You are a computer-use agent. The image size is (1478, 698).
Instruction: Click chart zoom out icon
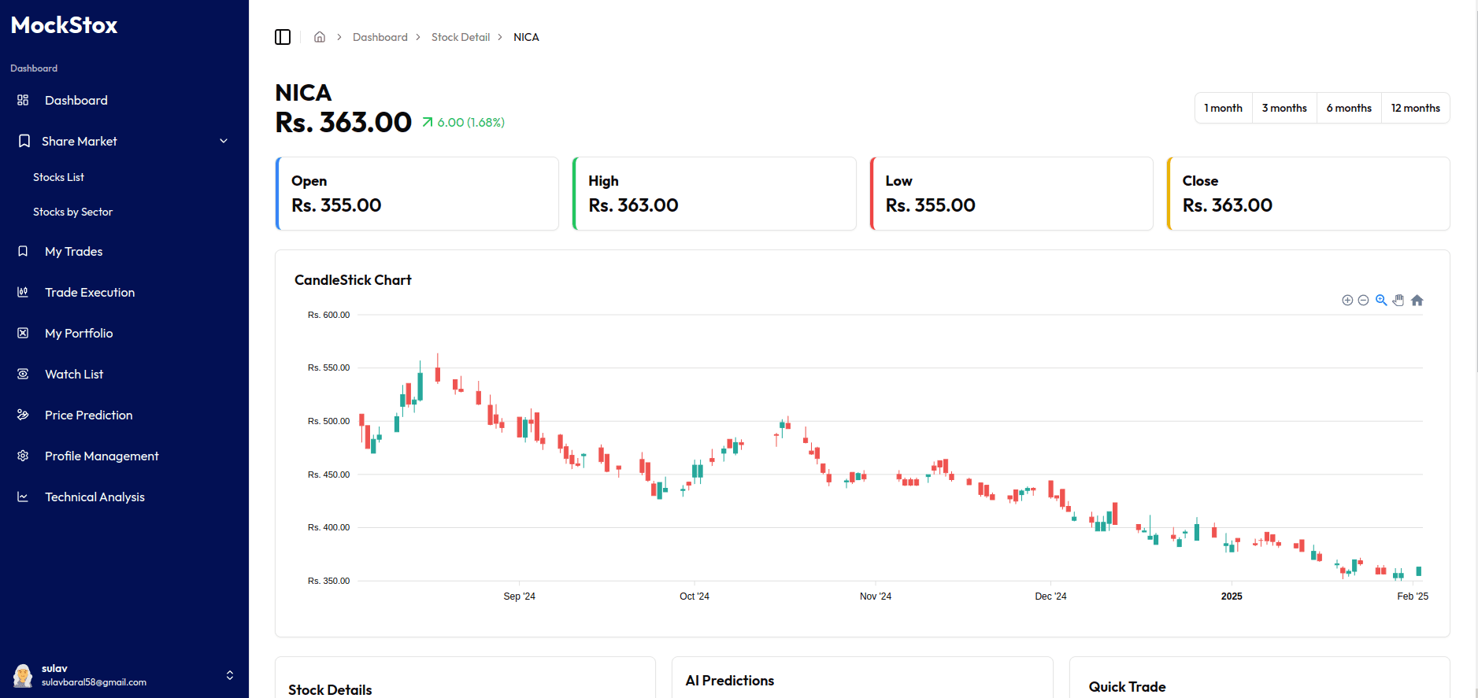tap(1363, 301)
